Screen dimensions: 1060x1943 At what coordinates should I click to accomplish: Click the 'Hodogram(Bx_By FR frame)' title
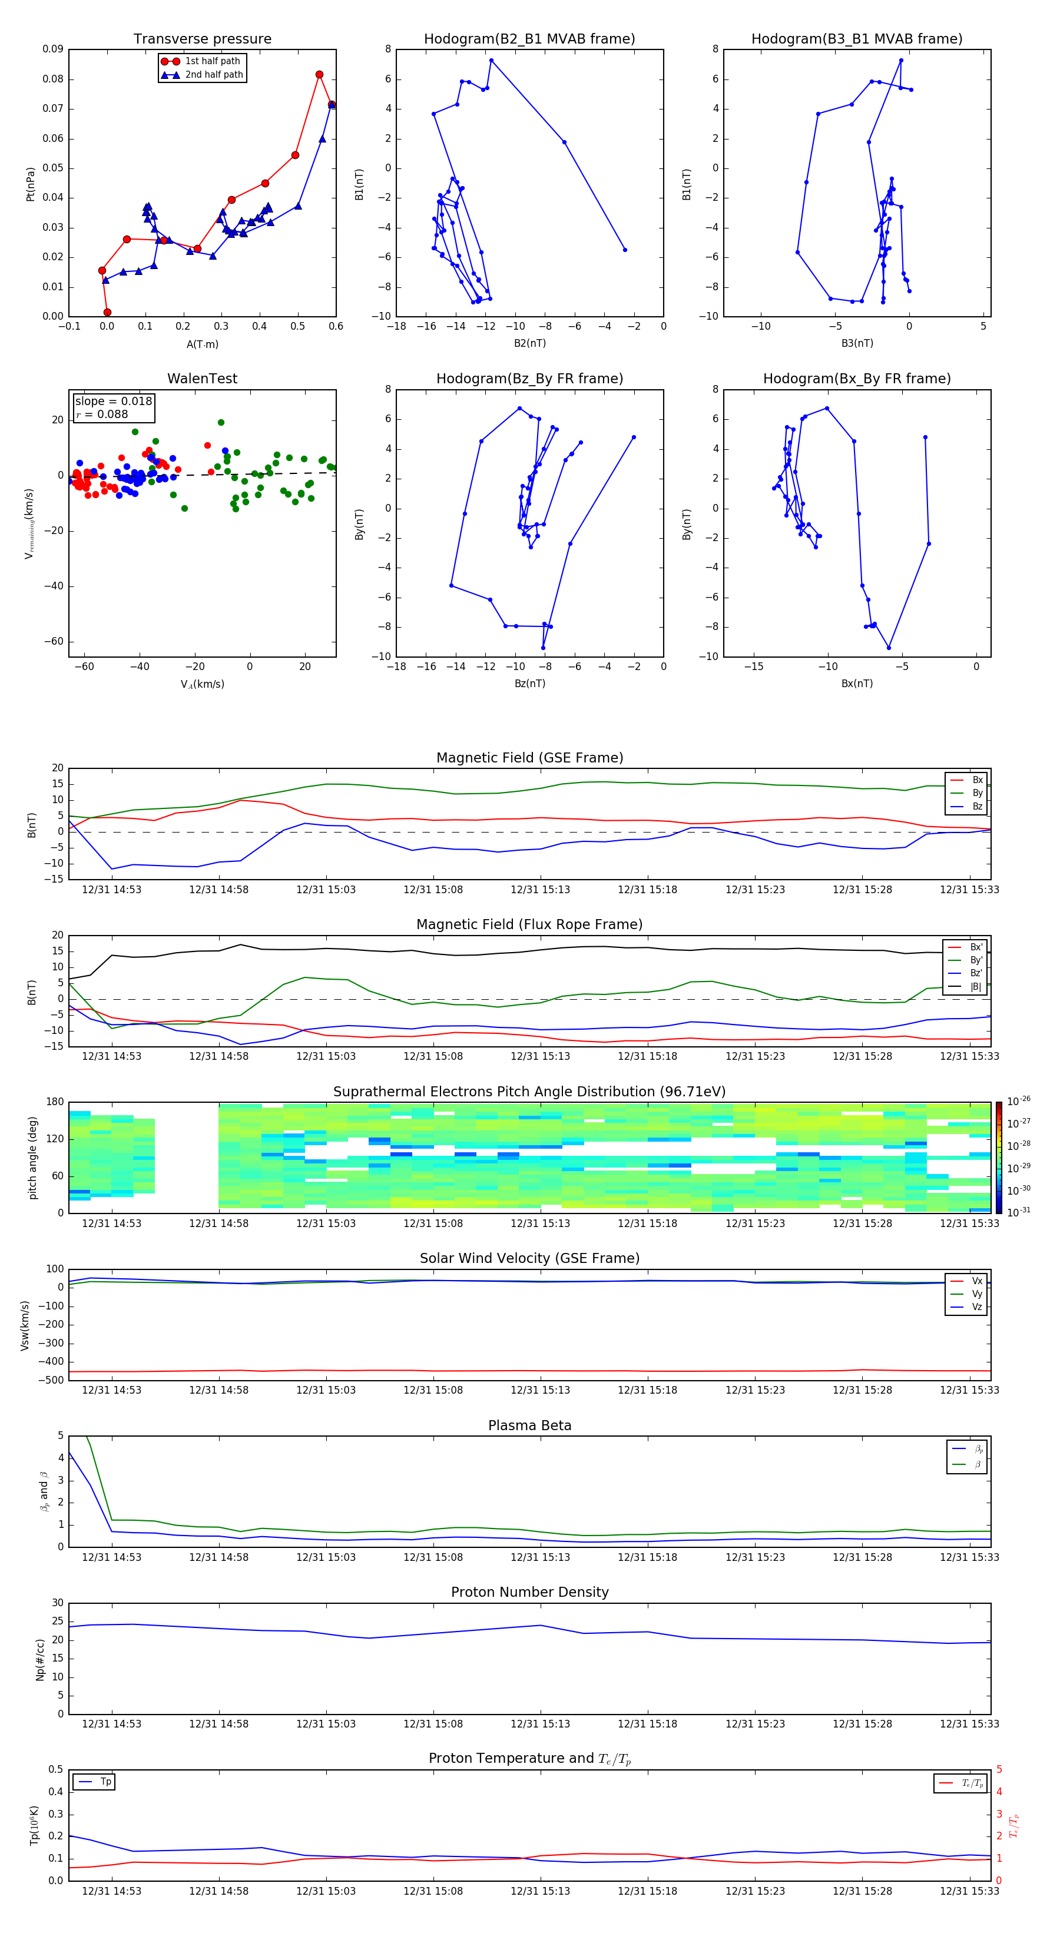pos(857,379)
